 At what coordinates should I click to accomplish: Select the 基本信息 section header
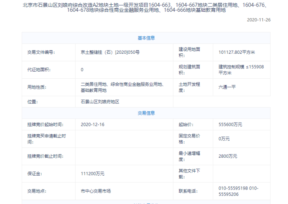point(146,38)
